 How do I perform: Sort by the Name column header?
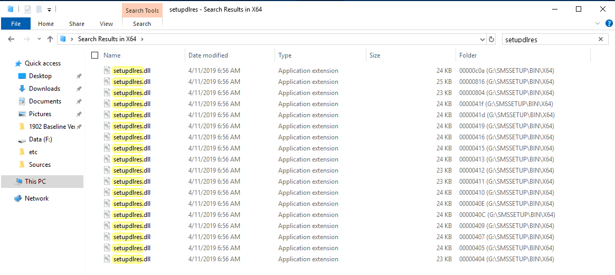point(112,55)
